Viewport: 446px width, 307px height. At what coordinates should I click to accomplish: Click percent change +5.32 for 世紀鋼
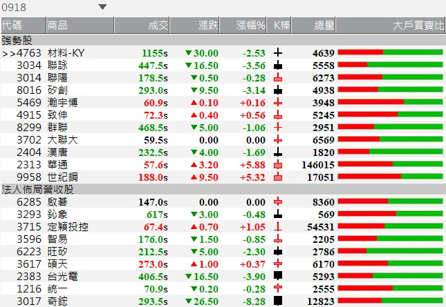click(252, 177)
